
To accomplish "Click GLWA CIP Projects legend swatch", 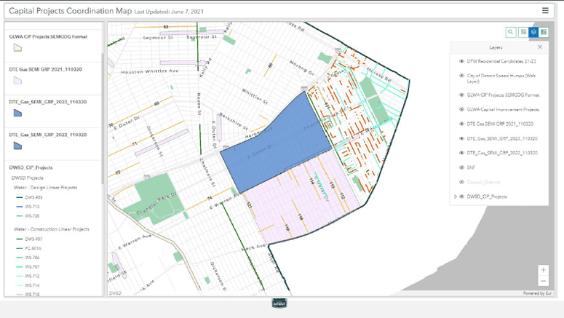I will click(x=17, y=48).
